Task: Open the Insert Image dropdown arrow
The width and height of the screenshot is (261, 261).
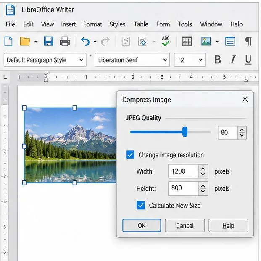Action: click(217, 42)
